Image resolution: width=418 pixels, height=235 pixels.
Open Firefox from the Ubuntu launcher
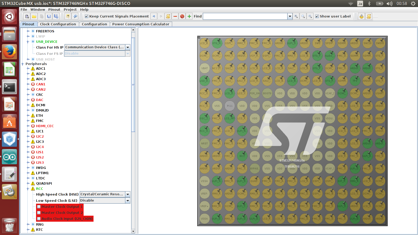coord(9,52)
